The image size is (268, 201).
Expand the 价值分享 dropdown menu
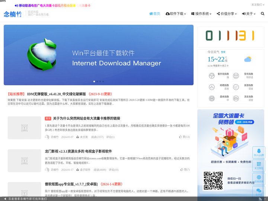pyautogui.click(x=227, y=14)
